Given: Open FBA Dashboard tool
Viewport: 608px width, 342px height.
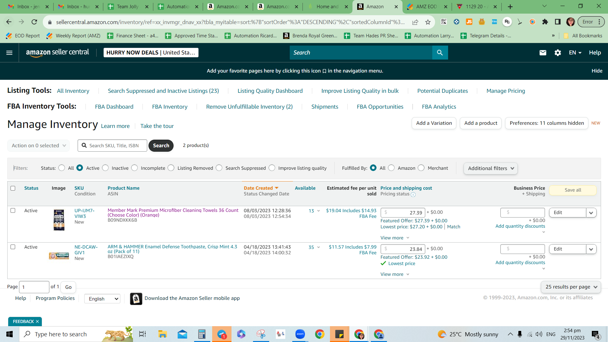Looking at the screenshot, I should (114, 107).
